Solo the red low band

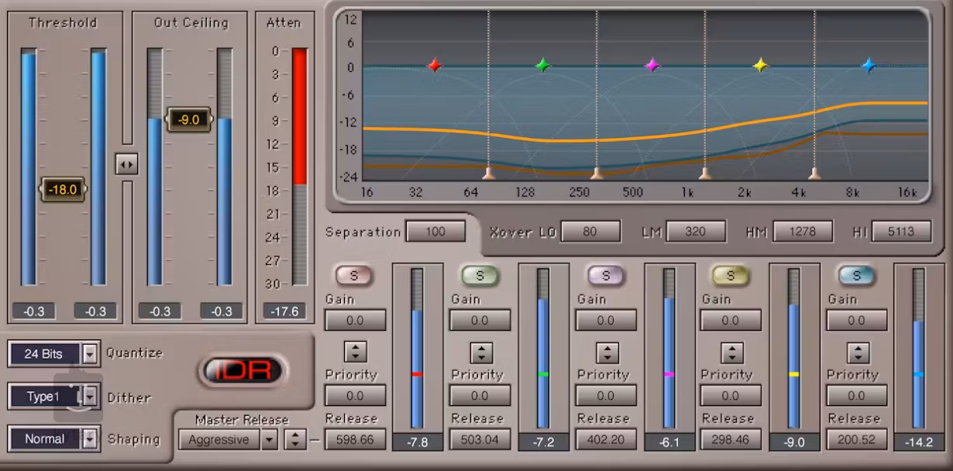coord(354,276)
